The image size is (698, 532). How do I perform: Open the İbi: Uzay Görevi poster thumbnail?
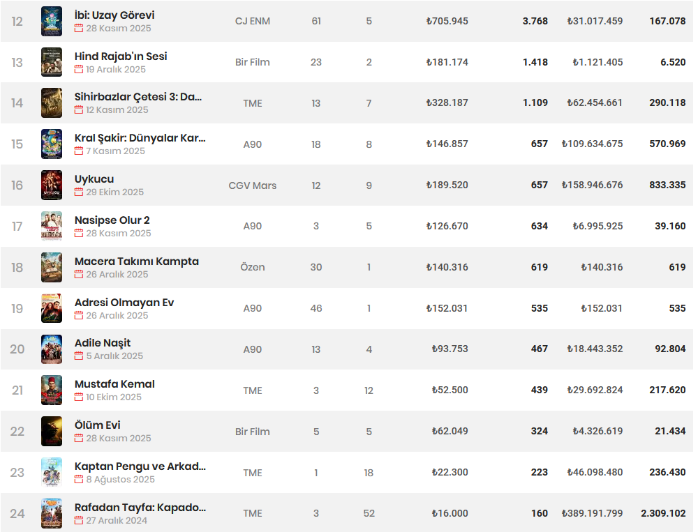click(x=52, y=22)
